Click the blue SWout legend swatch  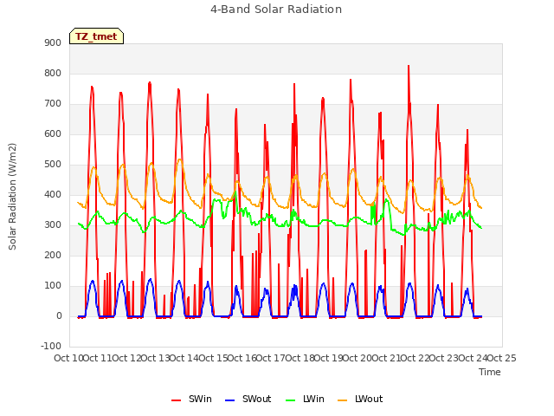(230, 400)
